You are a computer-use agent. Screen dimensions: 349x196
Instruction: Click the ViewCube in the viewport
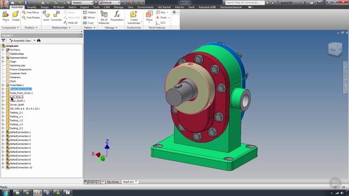click(x=335, y=49)
